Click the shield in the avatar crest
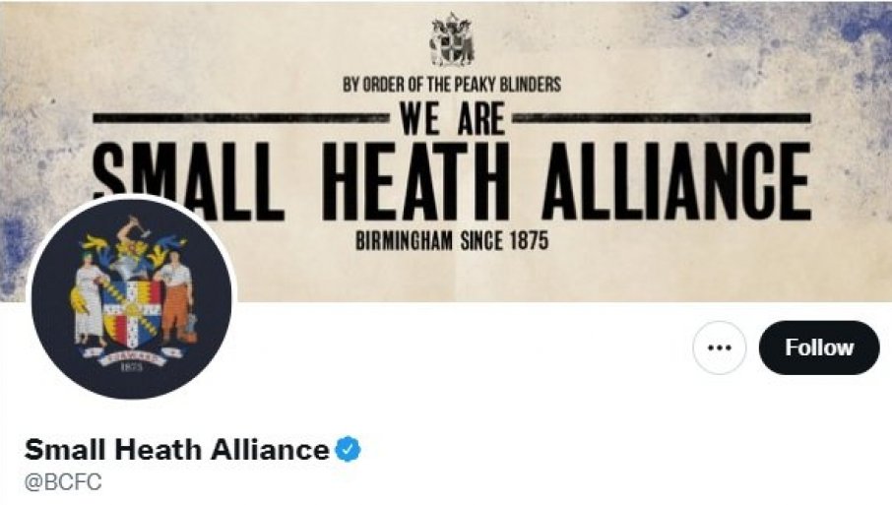 (x=132, y=314)
